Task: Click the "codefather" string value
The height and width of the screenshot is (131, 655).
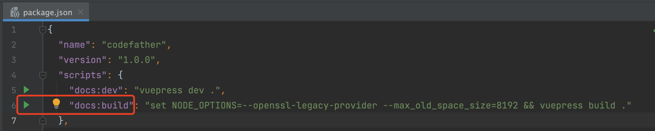Action: 134,45
